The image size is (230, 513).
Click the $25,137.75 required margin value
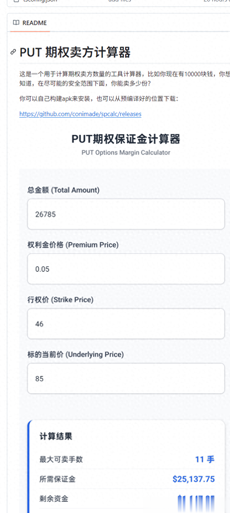(x=193, y=479)
